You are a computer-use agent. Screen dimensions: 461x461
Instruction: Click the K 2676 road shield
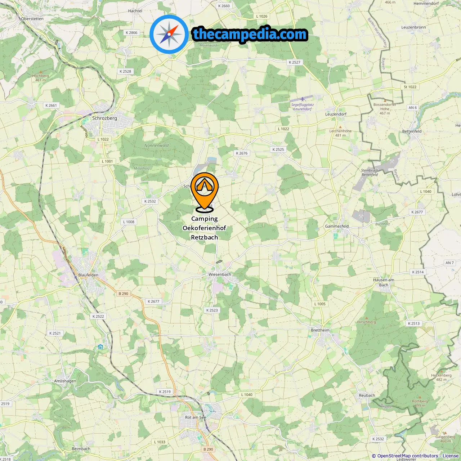click(242, 153)
